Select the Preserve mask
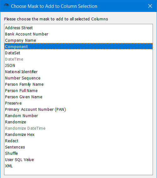 pyautogui.click(x=78, y=103)
